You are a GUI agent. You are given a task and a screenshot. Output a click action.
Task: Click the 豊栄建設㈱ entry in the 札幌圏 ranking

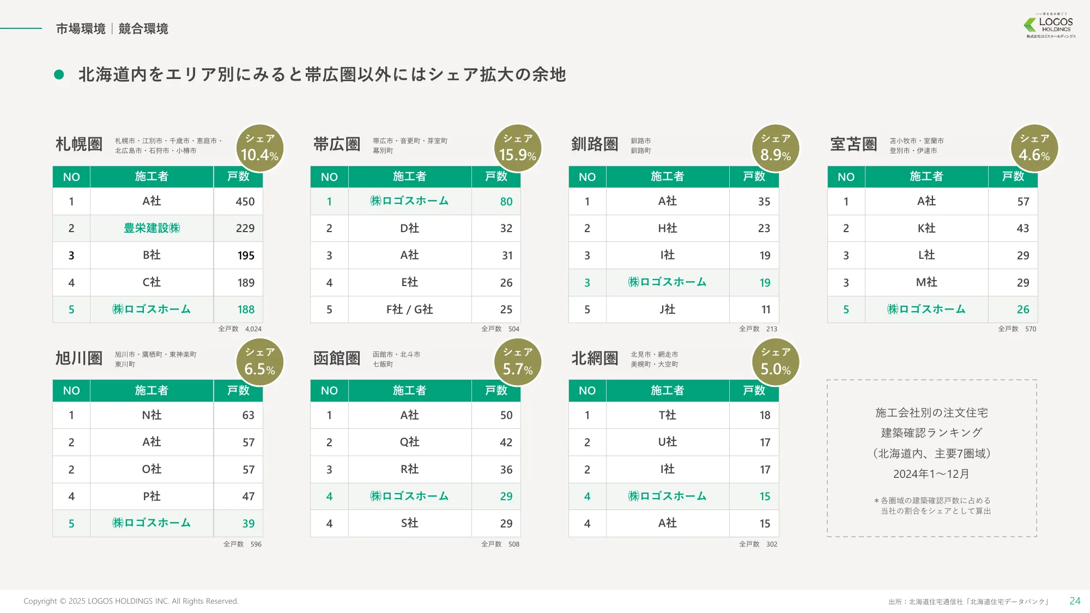pyautogui.click(x=152, y=228)
